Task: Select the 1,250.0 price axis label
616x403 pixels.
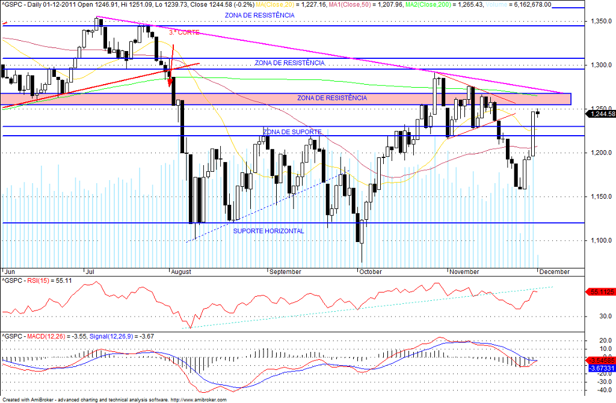Action: tap(601, 109)
